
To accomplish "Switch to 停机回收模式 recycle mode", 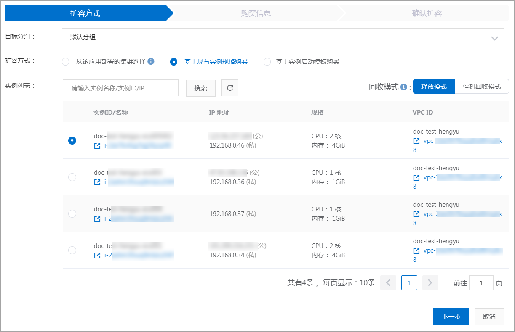I will tap(482, 87).
